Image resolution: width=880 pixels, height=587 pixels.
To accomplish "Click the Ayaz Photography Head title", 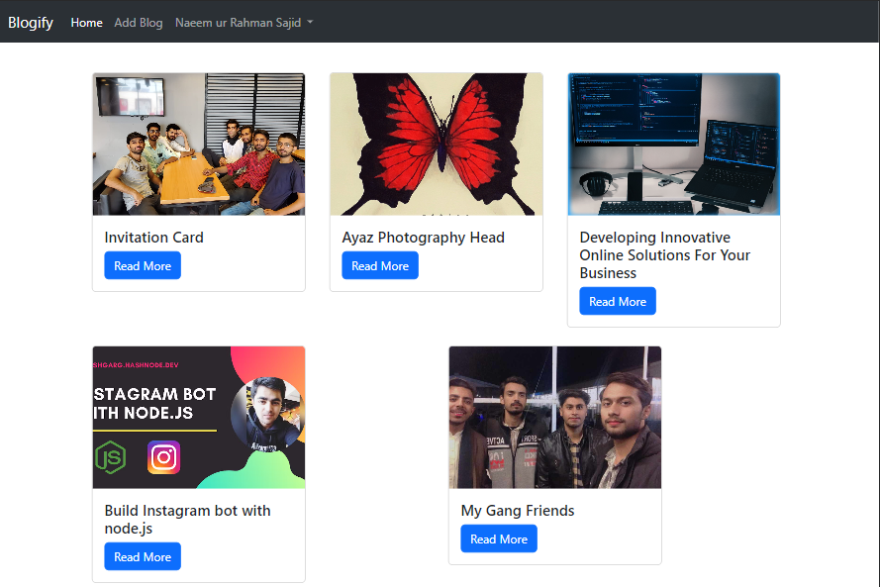I will pyautogui.click(x=423, y=238).
